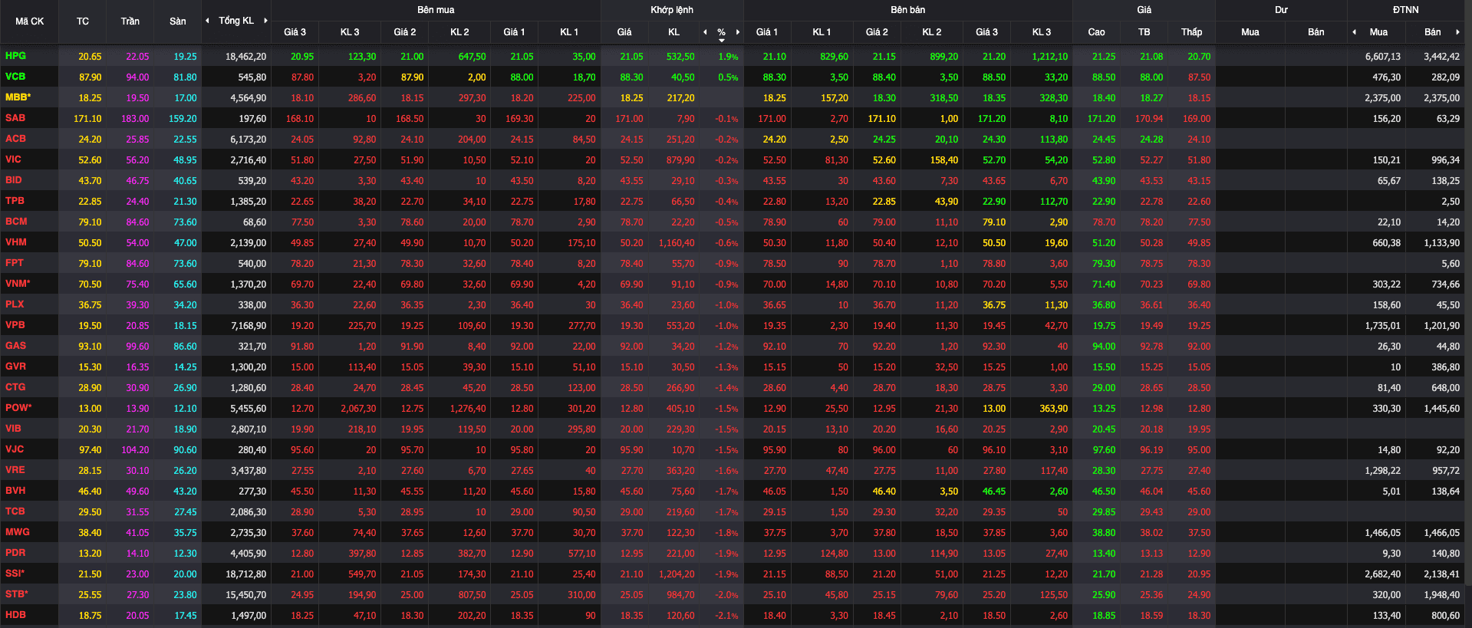
Task: Click the TB column header
Action: click(x=1144, y=32)
